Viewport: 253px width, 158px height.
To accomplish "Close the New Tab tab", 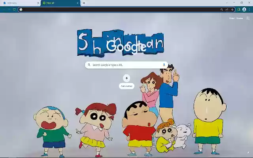I will point(78,3).
